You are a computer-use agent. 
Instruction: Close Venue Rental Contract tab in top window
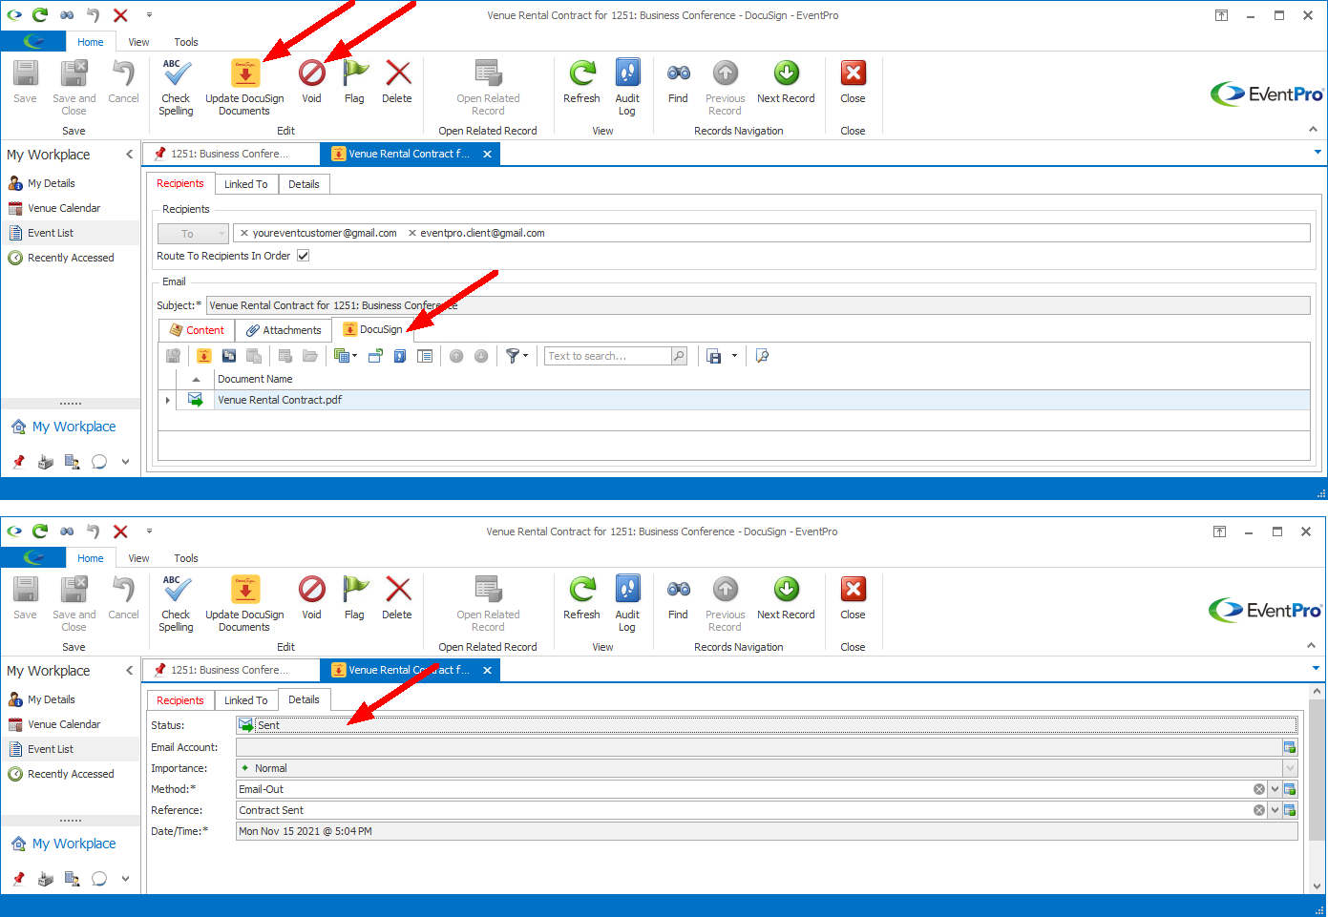coord(487,154)
